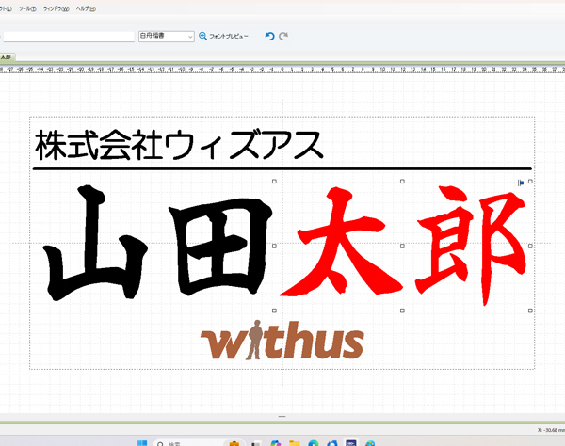Click the undo arrow icon
Screen dimensions: 565x446
pos(269,36)
